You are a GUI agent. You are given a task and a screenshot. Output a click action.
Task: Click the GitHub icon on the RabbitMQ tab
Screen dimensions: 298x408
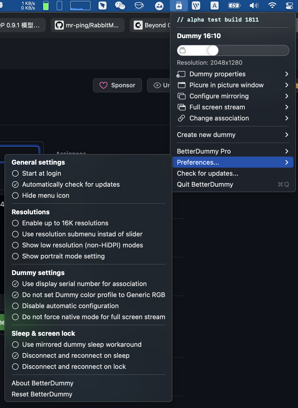click(59, 25)
